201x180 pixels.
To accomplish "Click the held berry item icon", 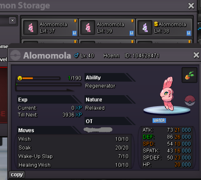I will point(190,75).
